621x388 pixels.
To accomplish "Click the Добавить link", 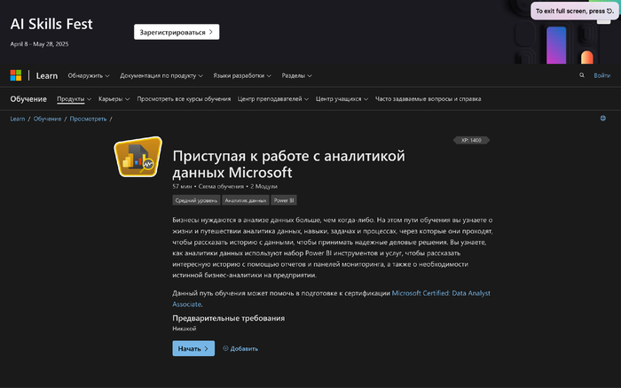I will pyautogui.click(x=244, y=348).
